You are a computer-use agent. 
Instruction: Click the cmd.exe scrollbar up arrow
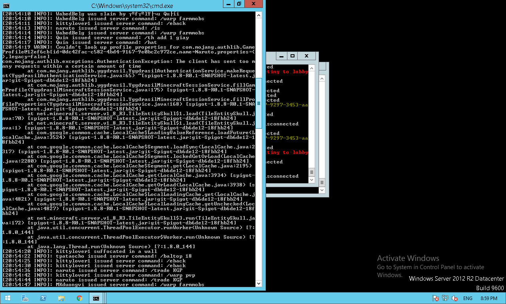[259, 15]
